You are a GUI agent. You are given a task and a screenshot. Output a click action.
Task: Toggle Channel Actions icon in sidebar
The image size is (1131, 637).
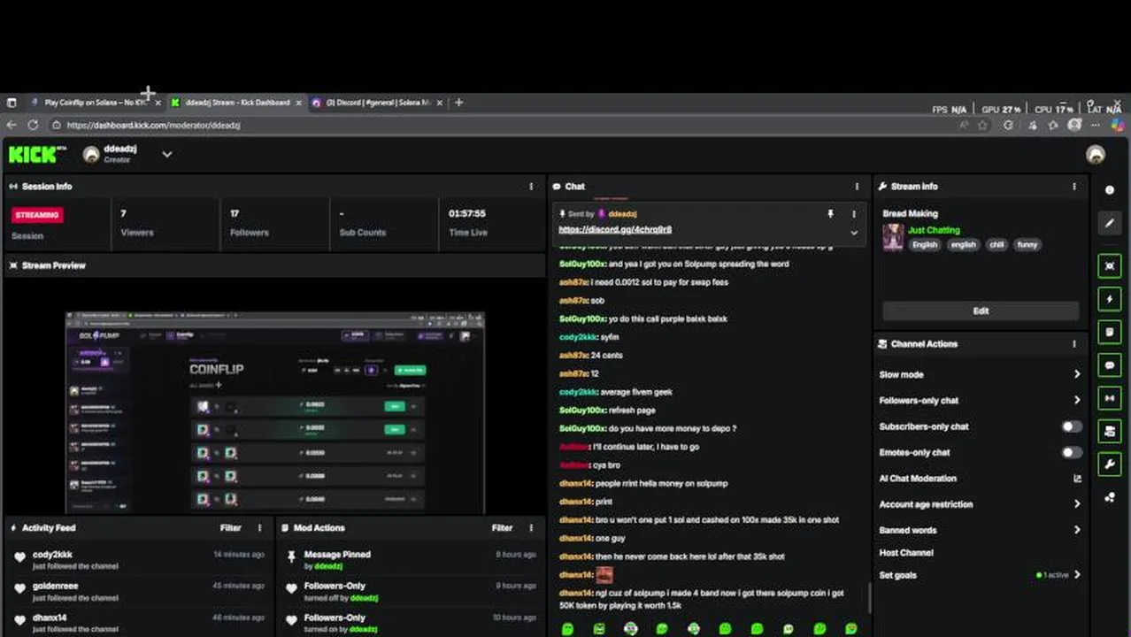1110,431
